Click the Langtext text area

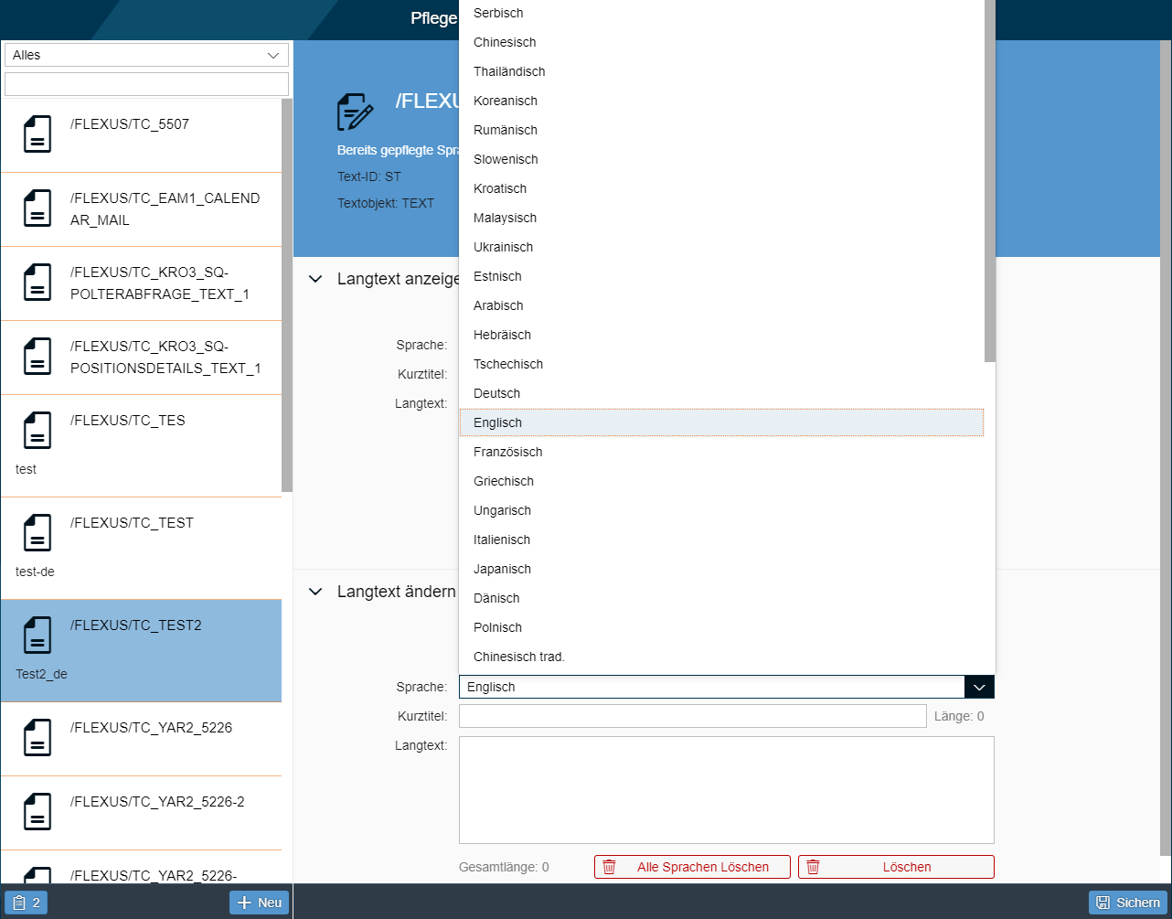[x=727, y=790]
